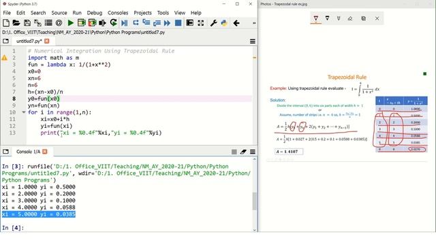Open the Run menu
This screenshot has height=245, width=436.
tap(77, 13)
